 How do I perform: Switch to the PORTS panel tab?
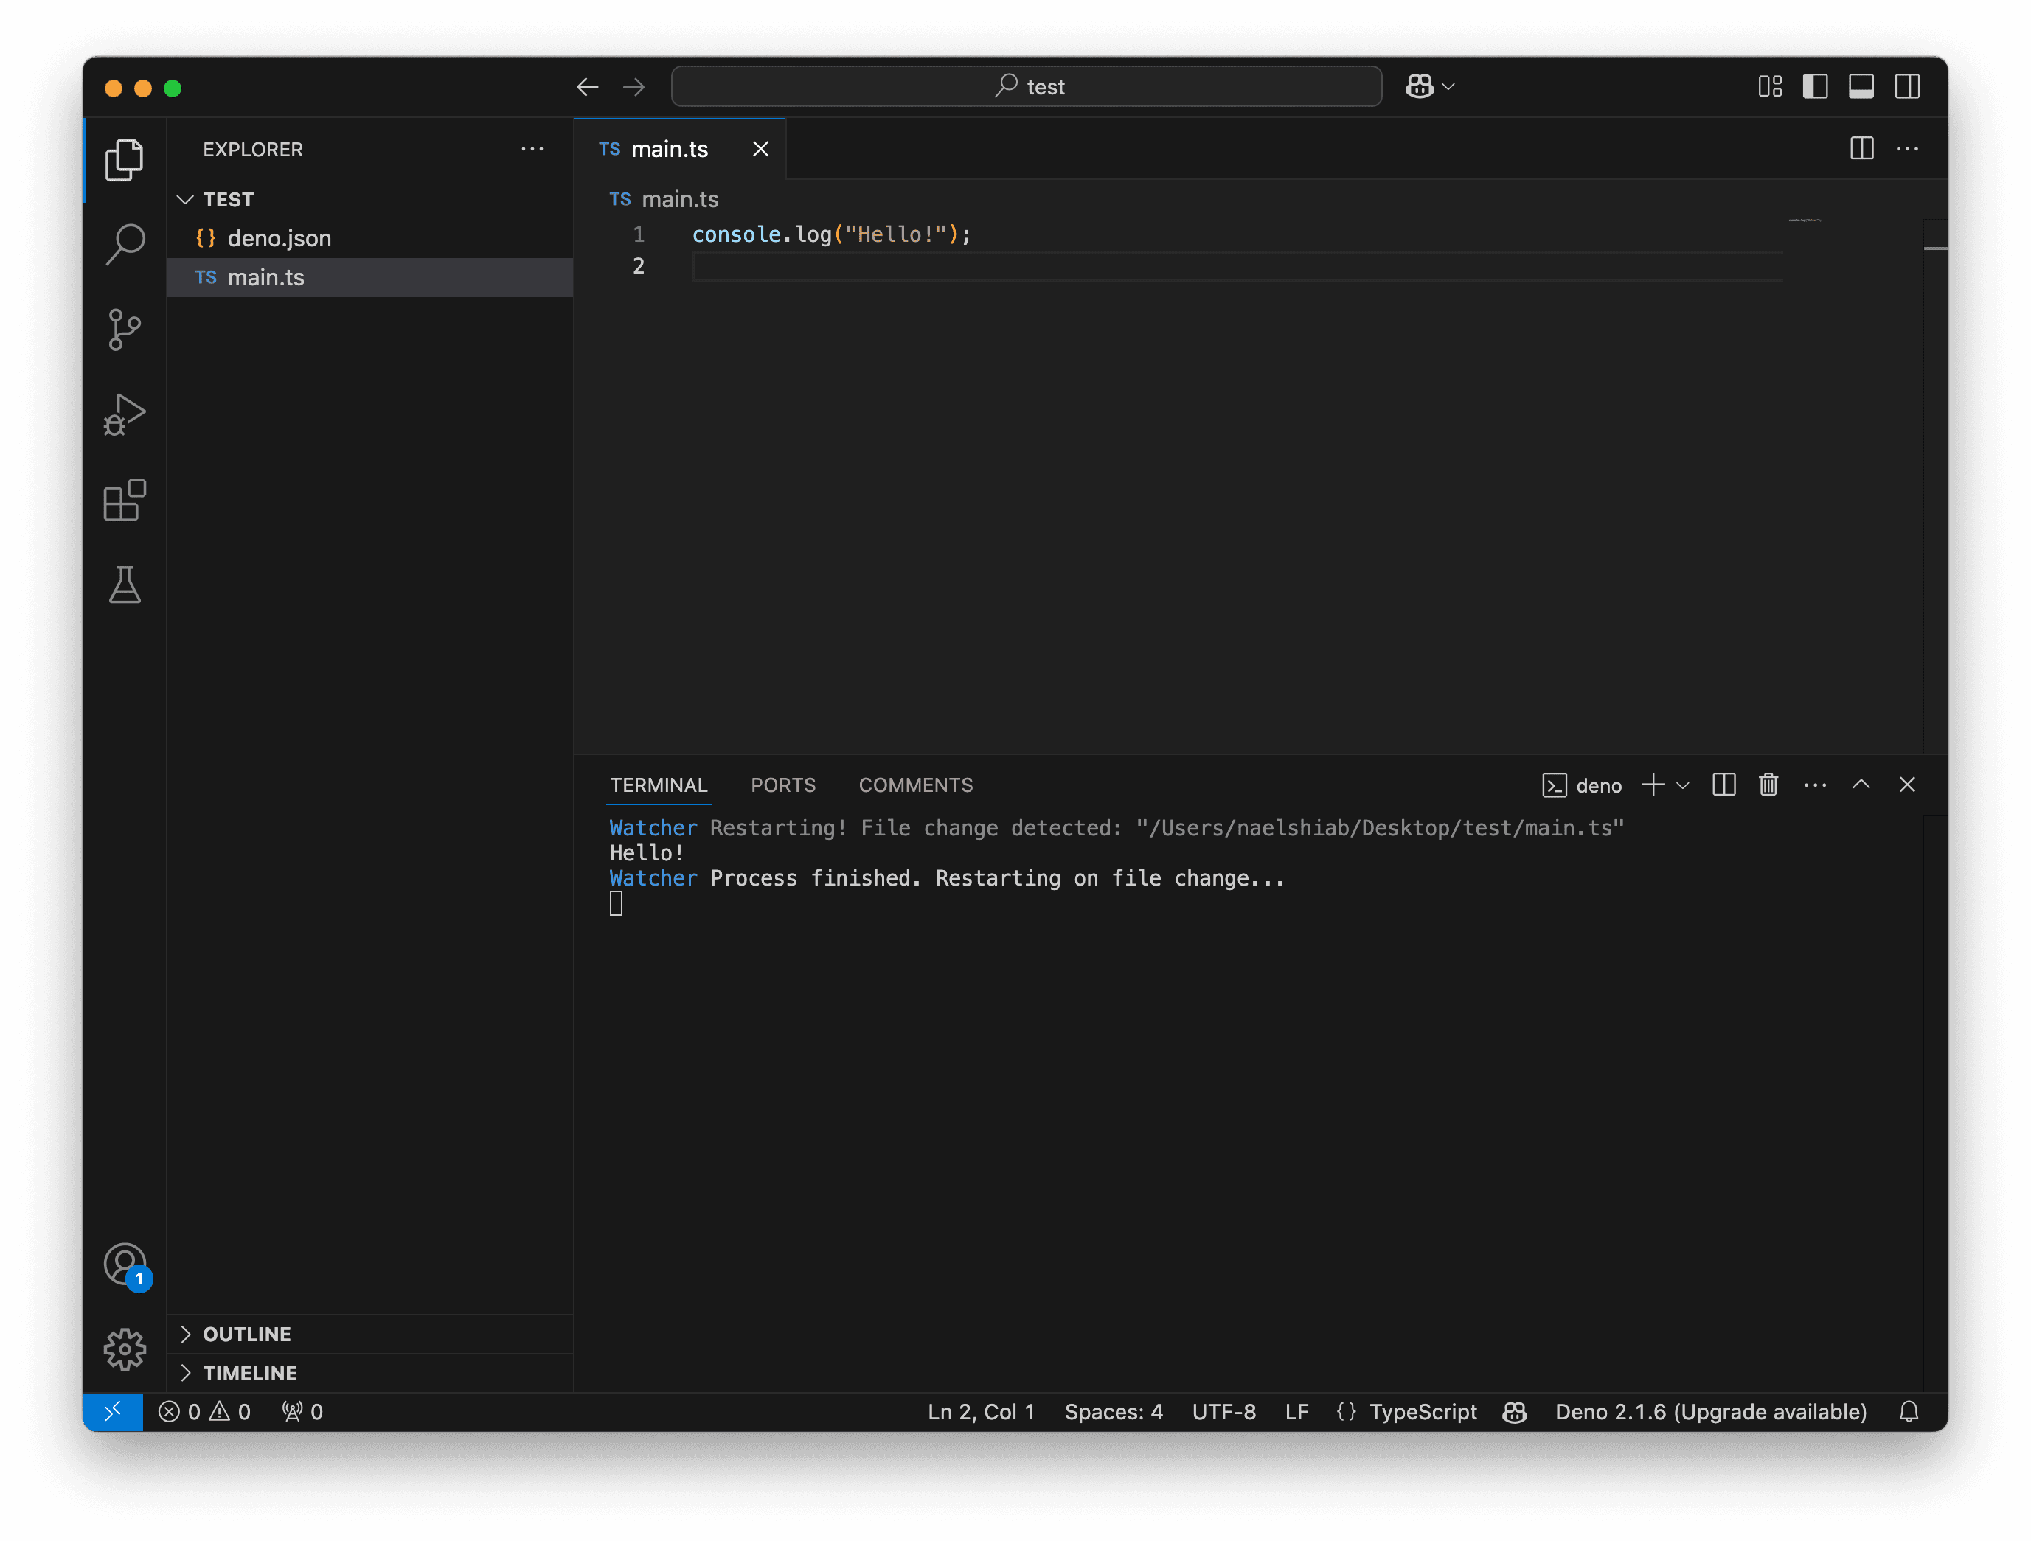click(782, 785)
